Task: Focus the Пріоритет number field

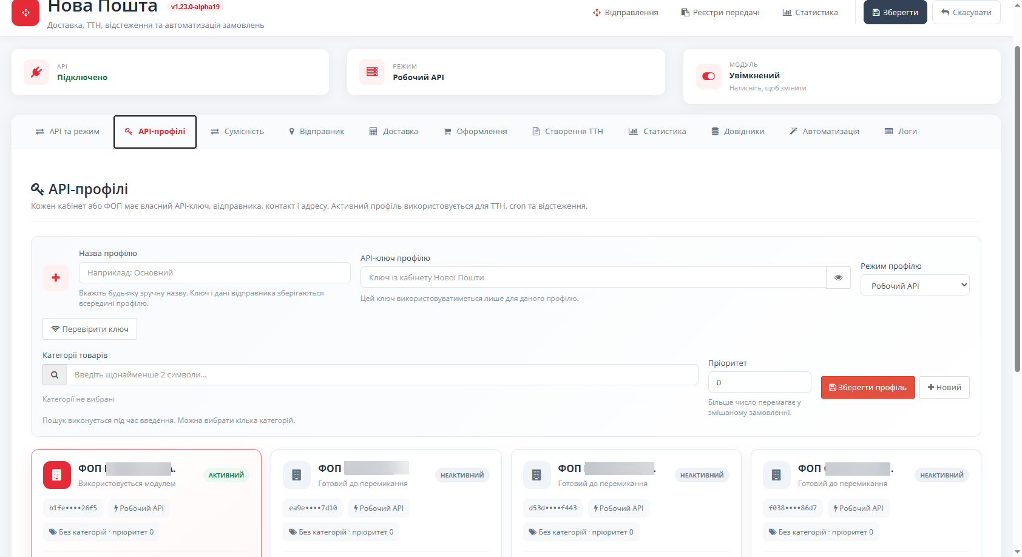Action: pos(760,382)
